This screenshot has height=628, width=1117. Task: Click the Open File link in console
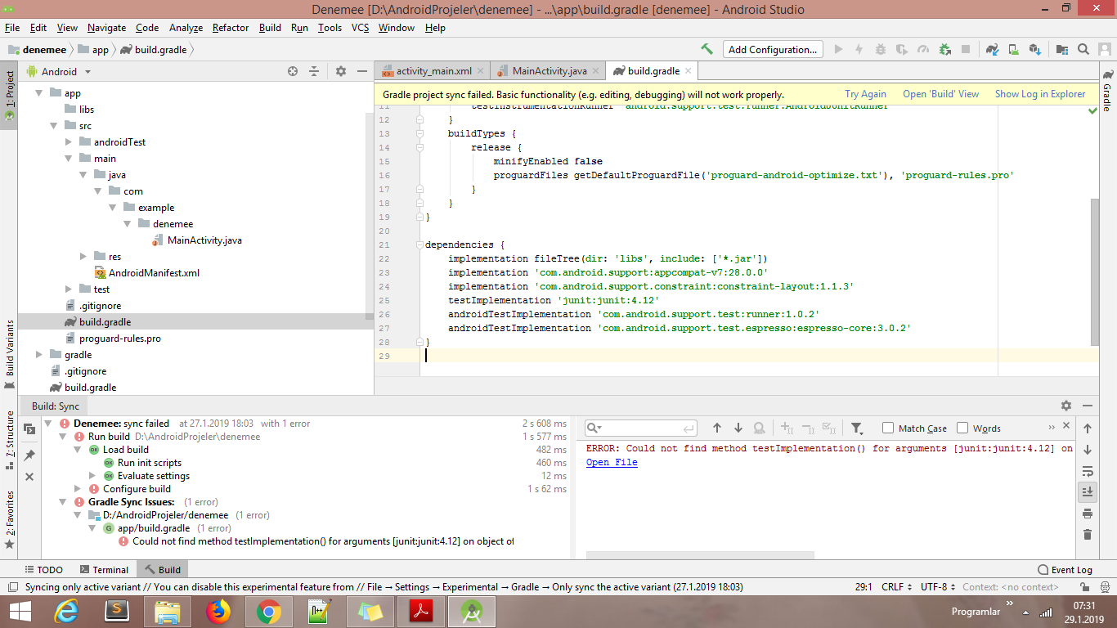[612, 462]
